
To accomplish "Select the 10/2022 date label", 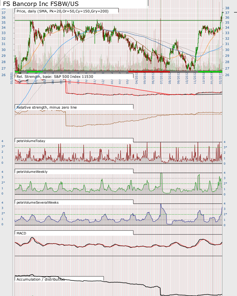I will pos(187,78).
